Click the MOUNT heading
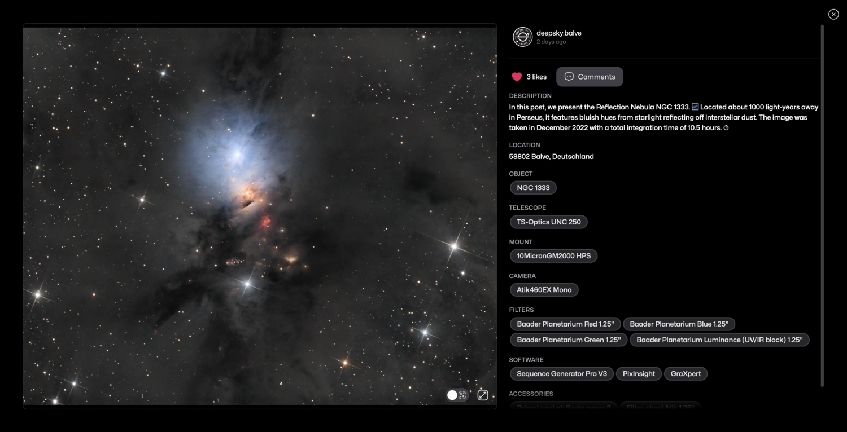 (521, 242)
